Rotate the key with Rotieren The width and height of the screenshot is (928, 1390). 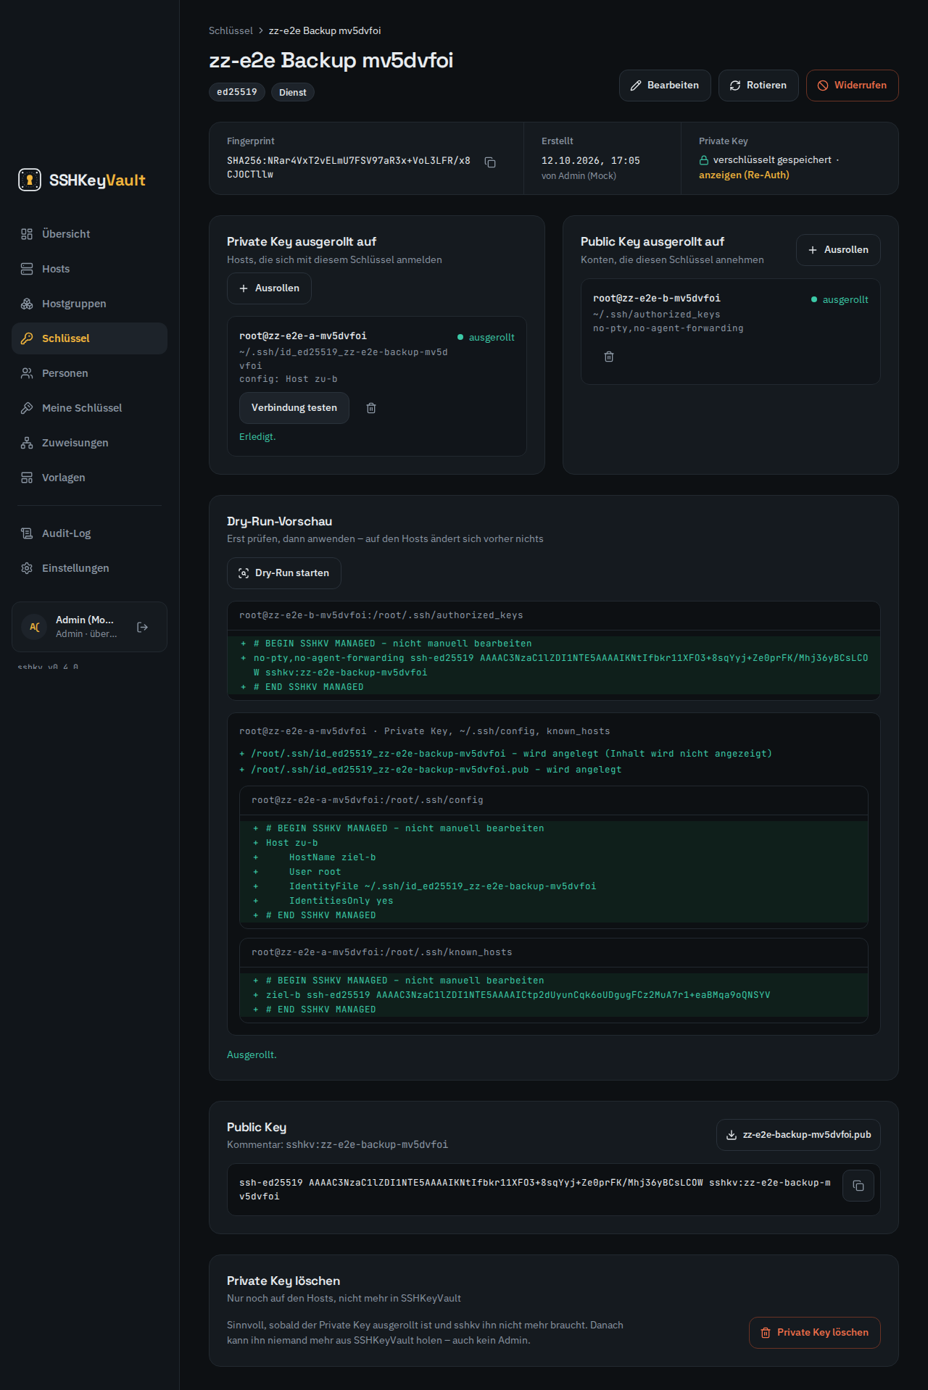[x=758, y=86]
